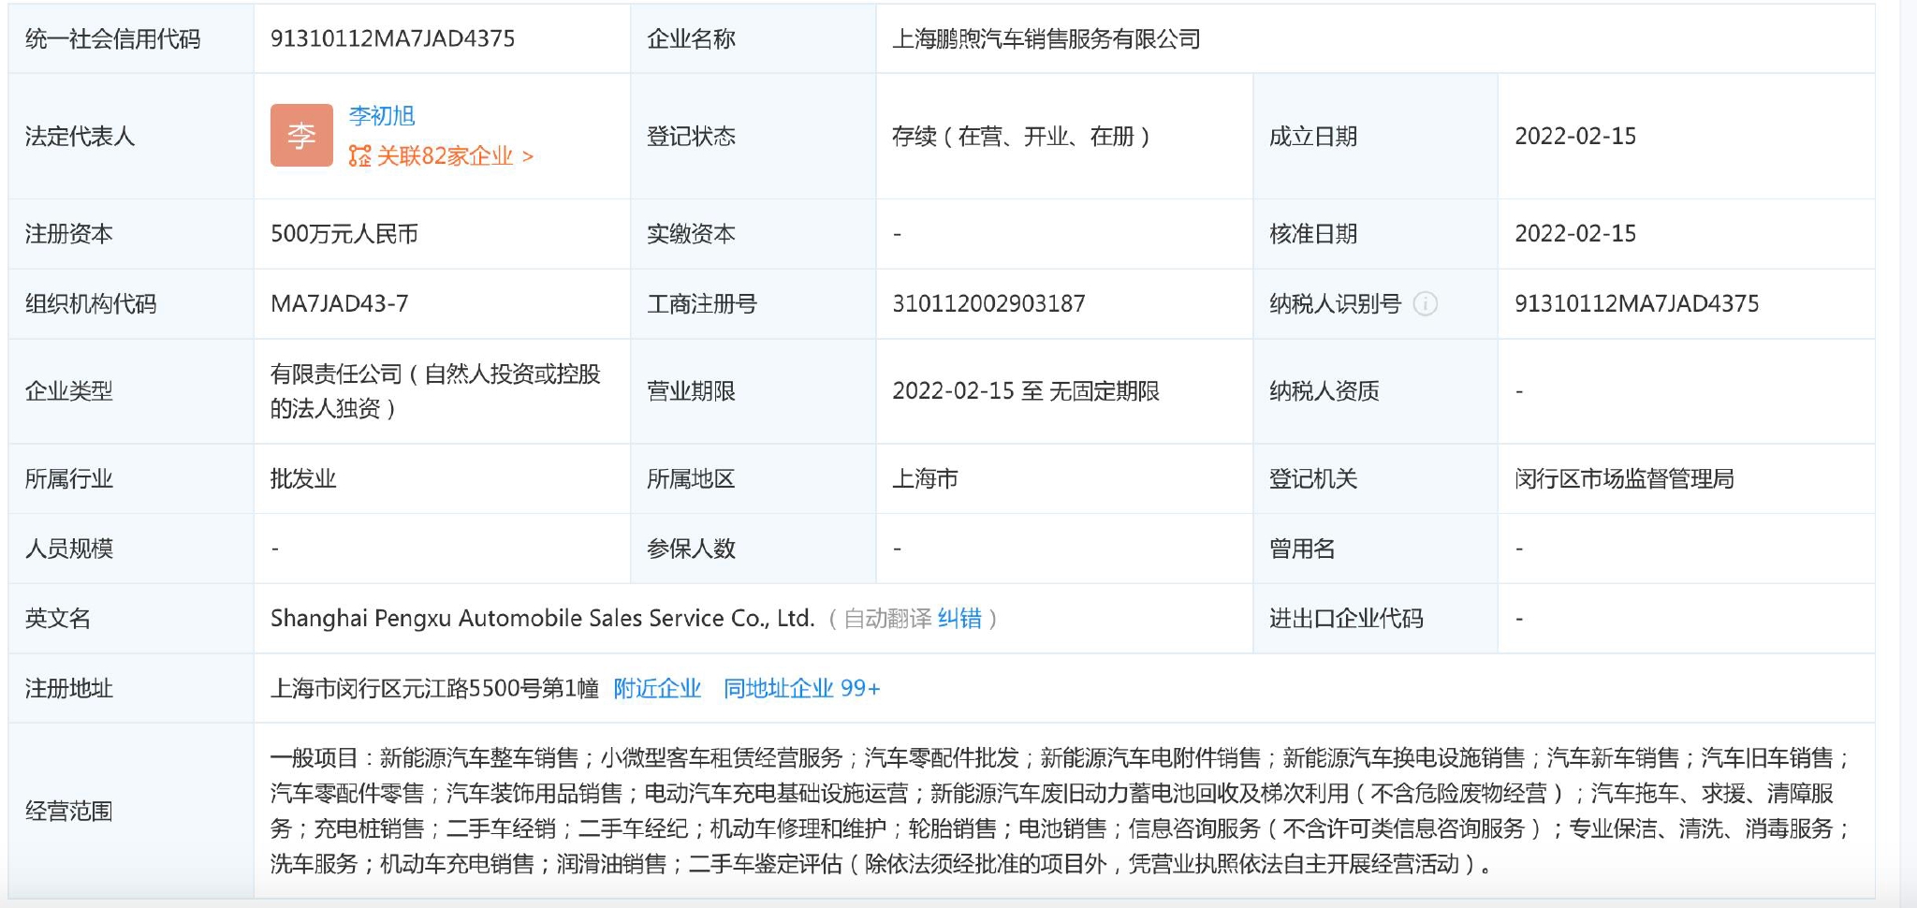Select company name 上海鹏煦汽车销售服务有限公司
This screenshot has width=1917, height=908.
click(x=1046, y=38)
